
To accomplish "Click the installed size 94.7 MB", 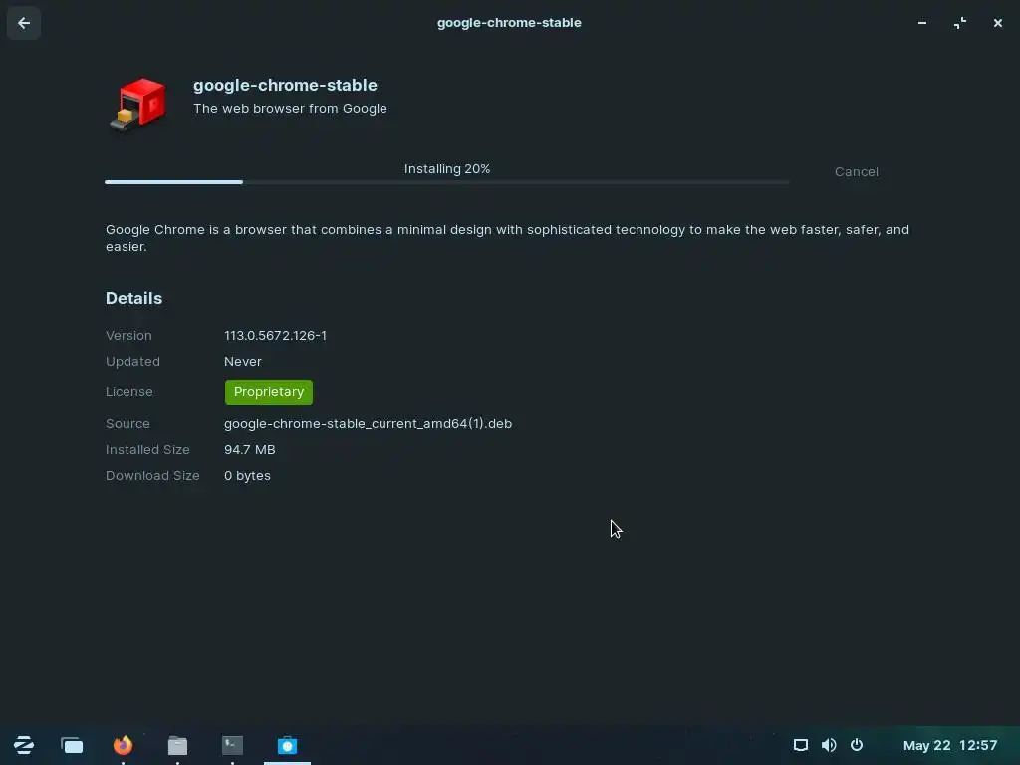I will pyautogui.click(x=249, y=449).
